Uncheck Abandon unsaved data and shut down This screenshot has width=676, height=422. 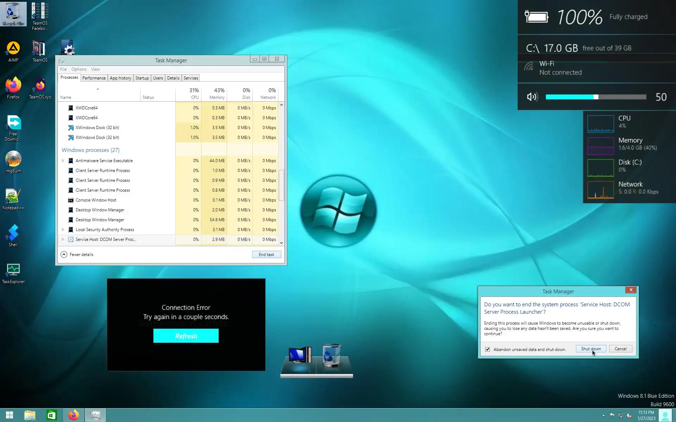click(487, 349)
